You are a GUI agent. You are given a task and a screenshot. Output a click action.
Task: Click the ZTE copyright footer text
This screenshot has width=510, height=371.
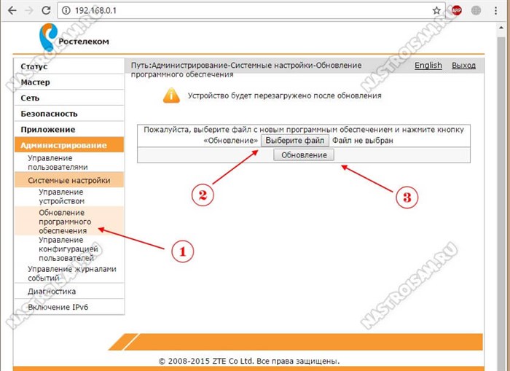pyautogui.click(x=249, y=361)
